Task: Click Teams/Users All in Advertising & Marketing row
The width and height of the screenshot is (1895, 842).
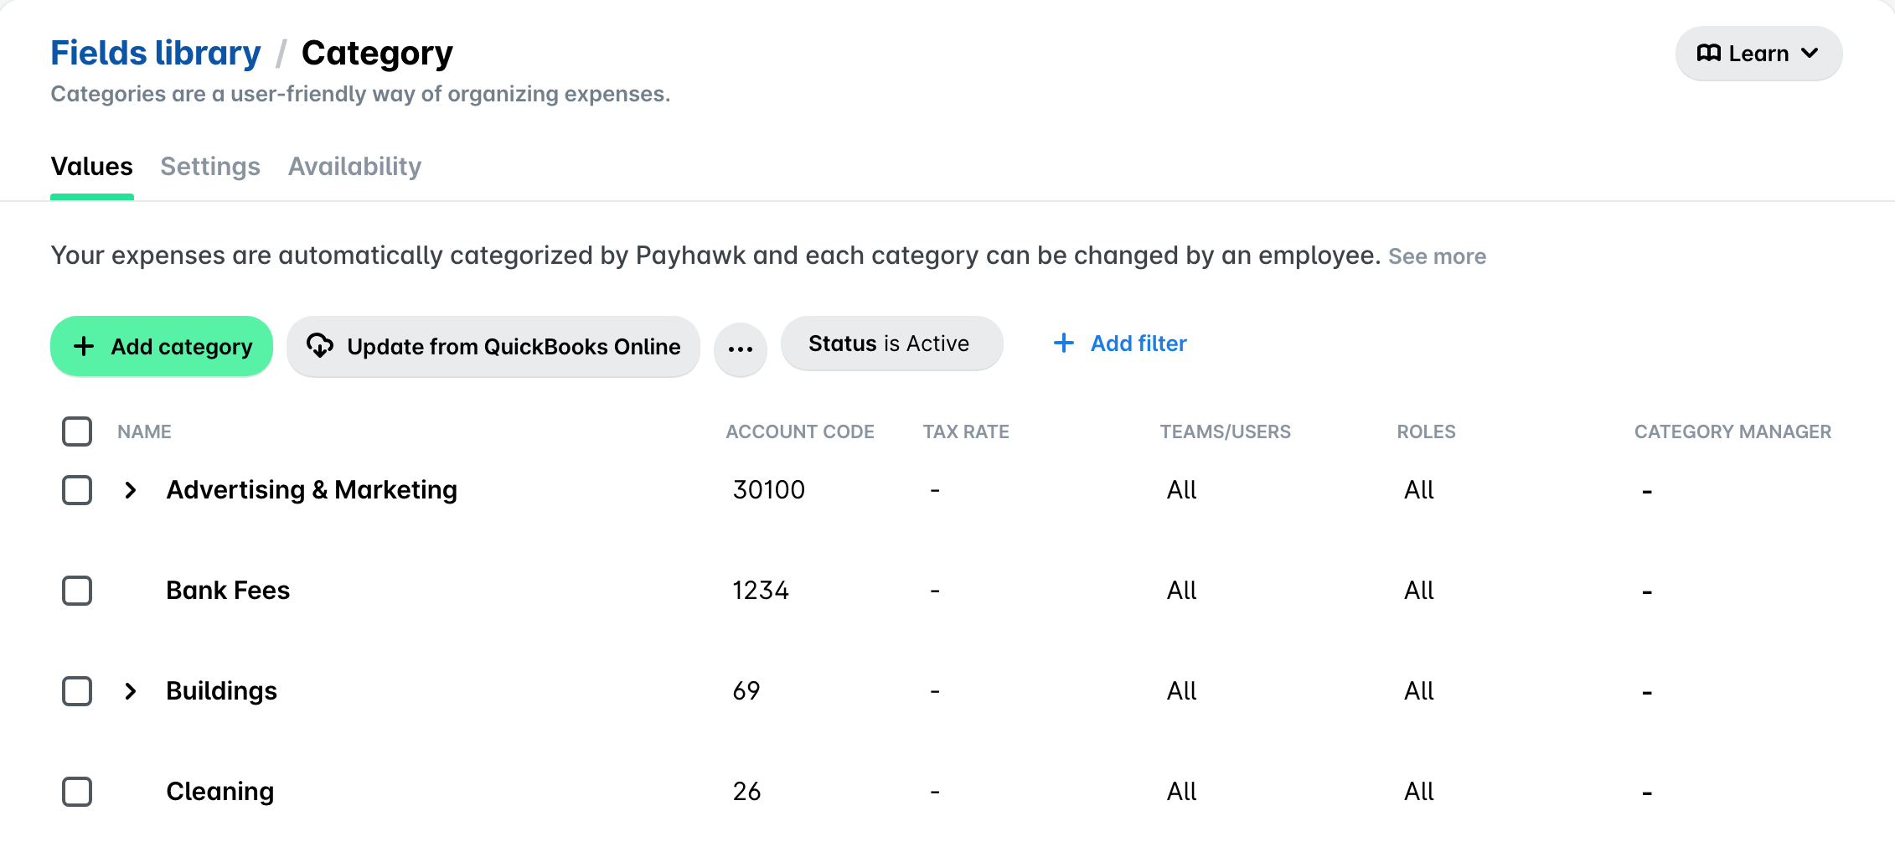Action: point(1181,490)
